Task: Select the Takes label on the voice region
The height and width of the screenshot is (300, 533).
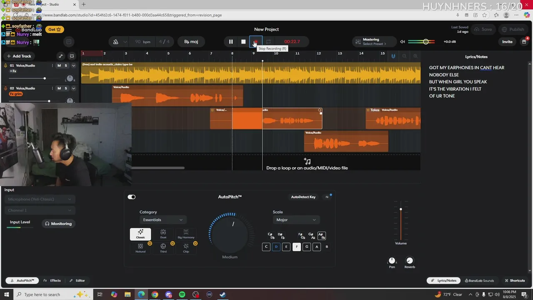Action: (x=375, y=110)
